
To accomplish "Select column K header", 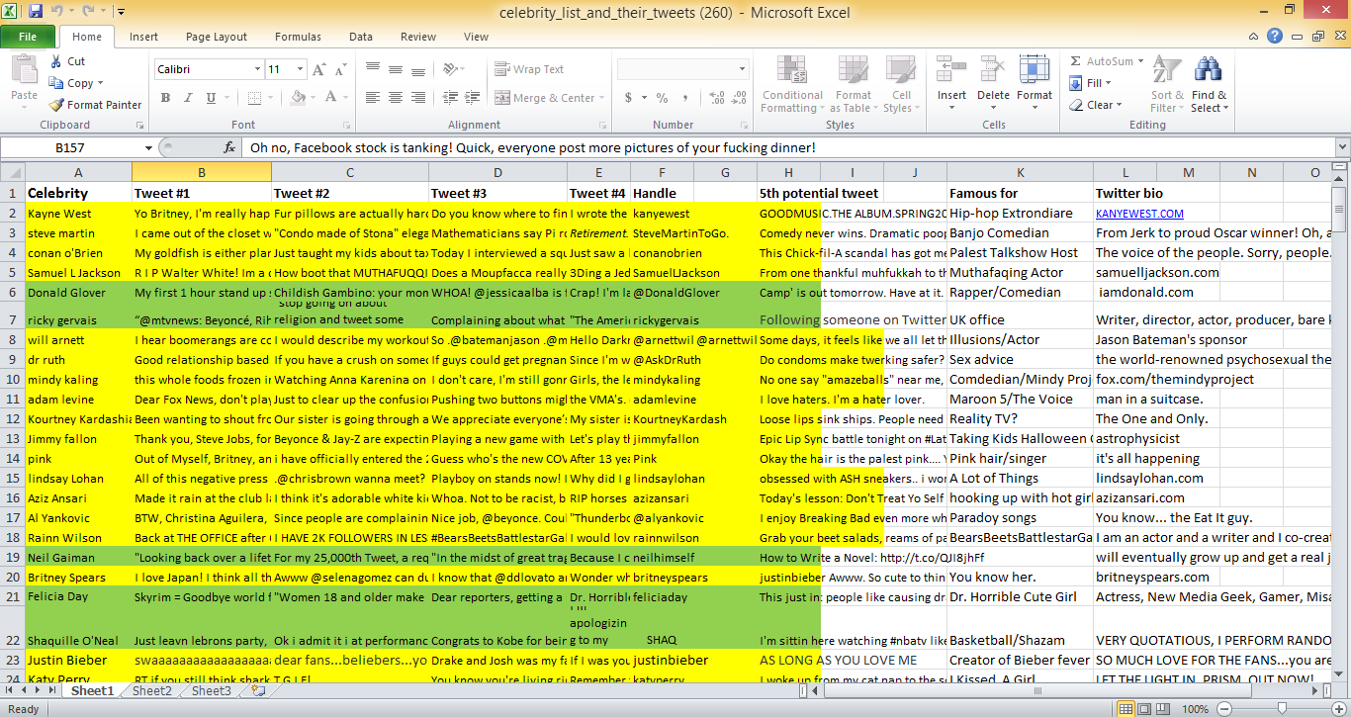I will (x=1020, y=172).
